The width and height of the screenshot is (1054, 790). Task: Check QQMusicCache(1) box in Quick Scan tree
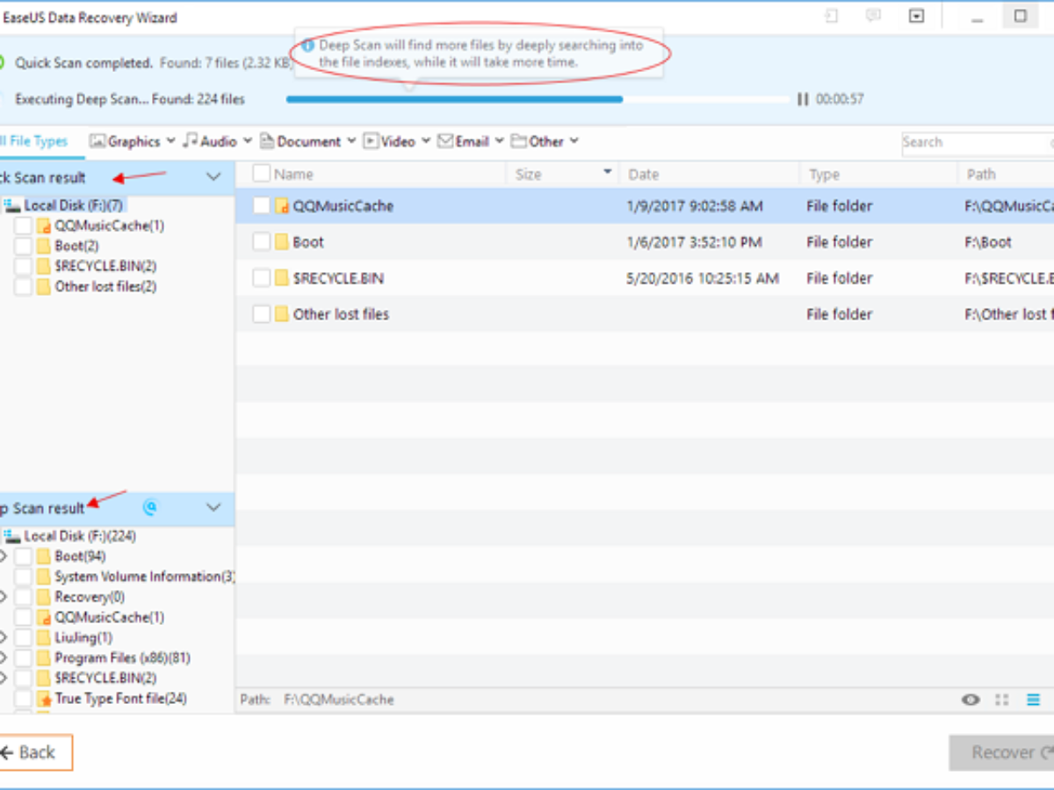pos(23,226)
